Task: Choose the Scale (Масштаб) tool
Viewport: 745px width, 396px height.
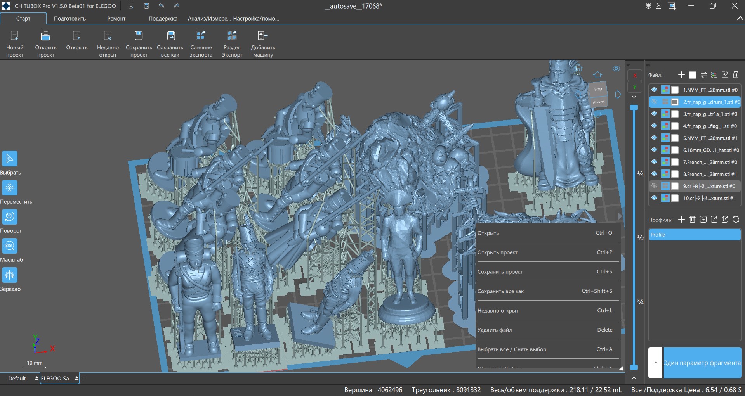Action: [10, 246]
